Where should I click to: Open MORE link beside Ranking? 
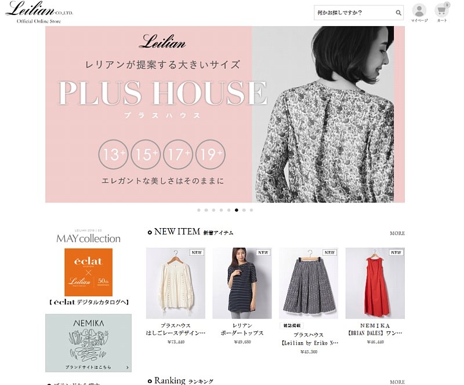pos(397,382)
